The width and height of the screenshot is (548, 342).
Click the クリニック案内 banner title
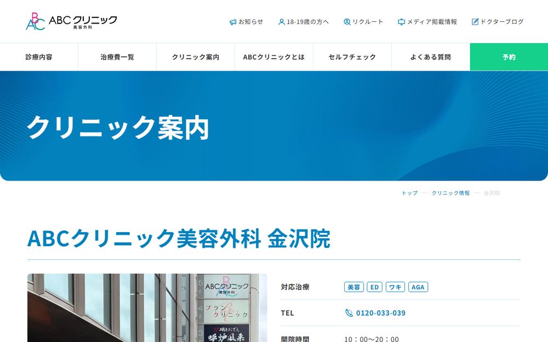(118, 127)
